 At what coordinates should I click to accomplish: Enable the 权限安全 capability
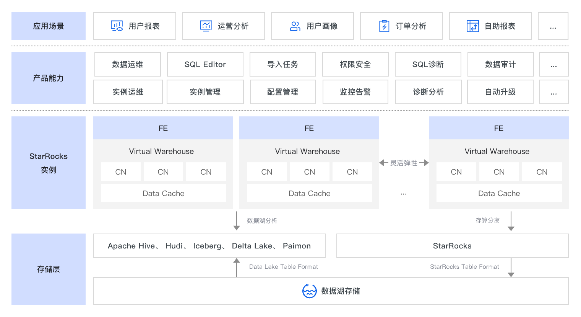pyautogui.click(x=355, y=64)
